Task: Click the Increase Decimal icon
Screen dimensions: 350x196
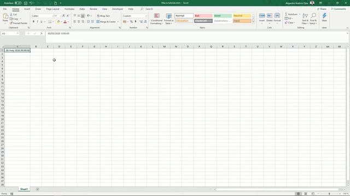Action: [141, 22]
